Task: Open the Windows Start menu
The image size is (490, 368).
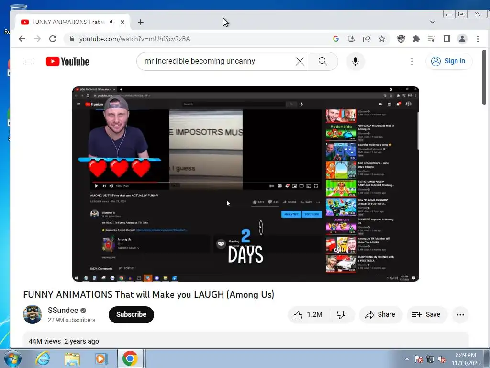Action: [13, 358]
